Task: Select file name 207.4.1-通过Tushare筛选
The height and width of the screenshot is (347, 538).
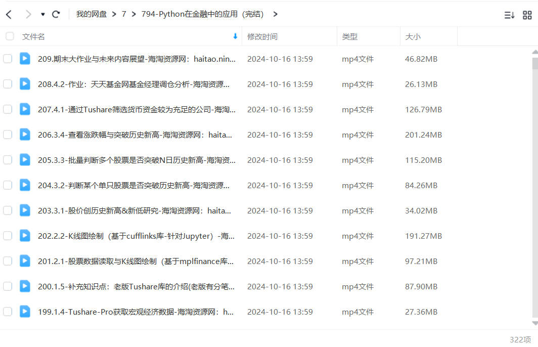Action: pos(137,110)
